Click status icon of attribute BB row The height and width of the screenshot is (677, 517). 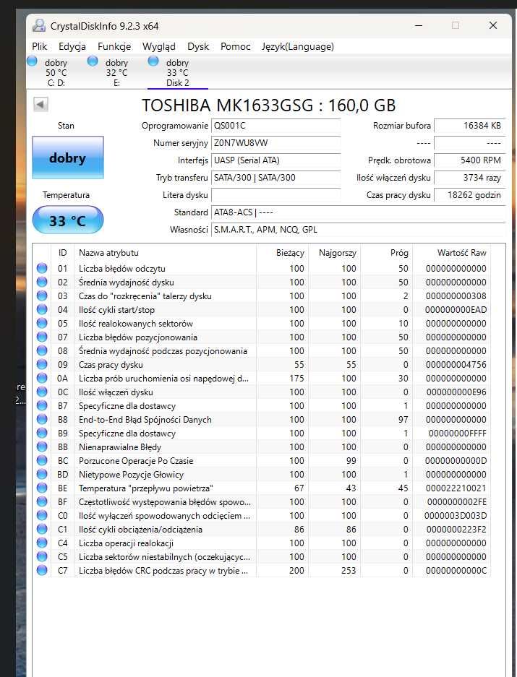[42, 447]
